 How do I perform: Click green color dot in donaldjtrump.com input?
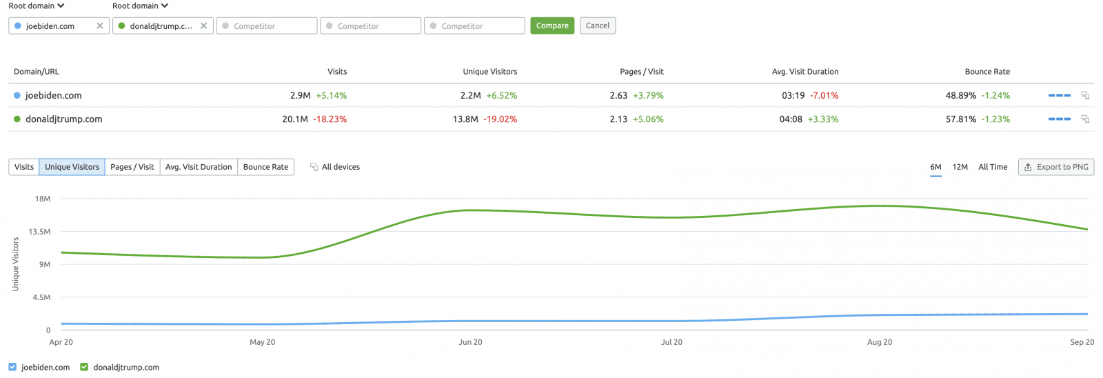coord(121,26)
